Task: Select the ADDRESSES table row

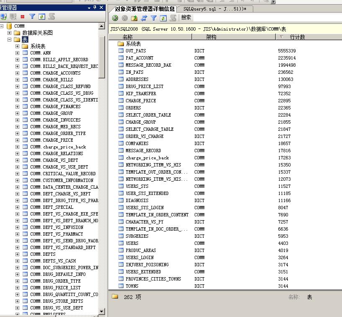Action: [137, 79]
